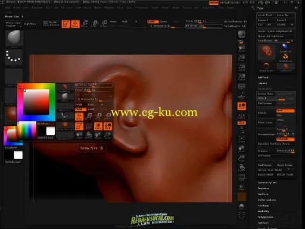
Task: Expand the Surface sub-palette
Action: click(263, 194)
